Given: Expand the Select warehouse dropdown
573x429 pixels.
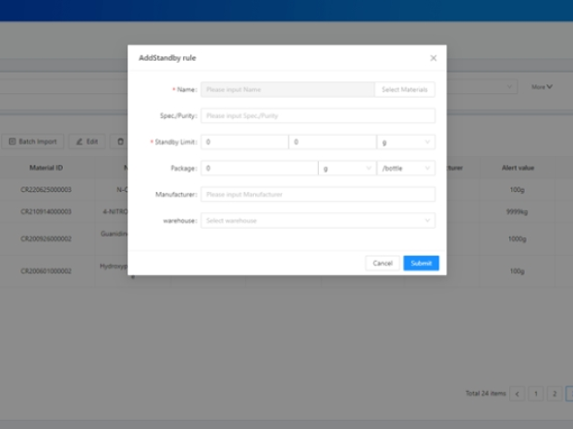Looking at the screenshot, I should (x=317, y=220).
